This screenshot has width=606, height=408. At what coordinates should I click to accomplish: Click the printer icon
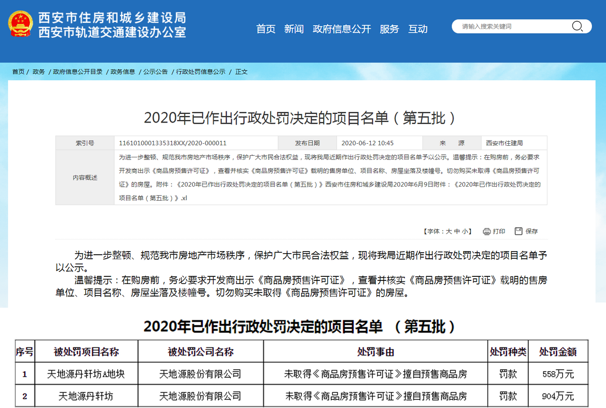pos(487,231)
